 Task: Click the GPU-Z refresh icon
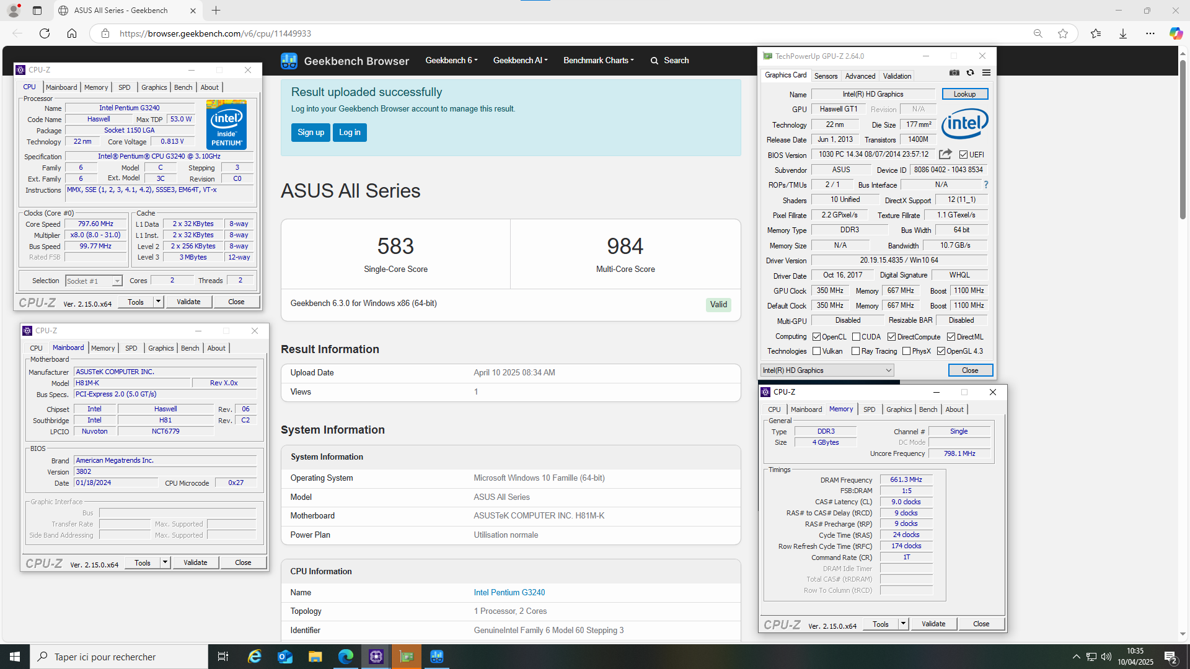[971, 73]
